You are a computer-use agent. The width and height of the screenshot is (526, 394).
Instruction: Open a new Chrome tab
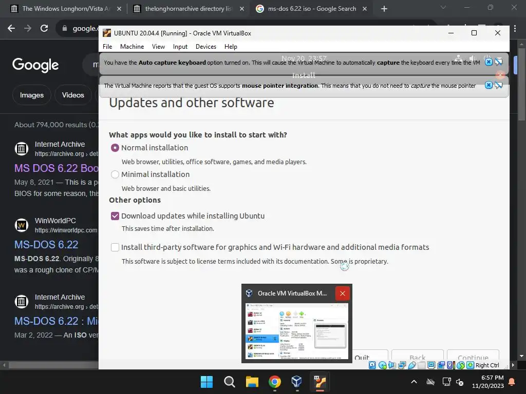pyautogui.click(x=384, y=9)
